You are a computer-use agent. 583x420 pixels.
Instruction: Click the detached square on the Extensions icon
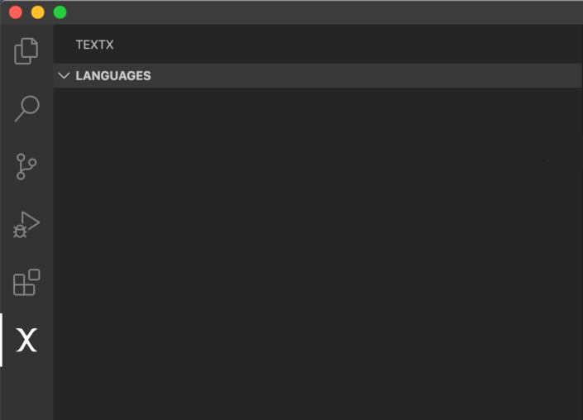(35, 274)
